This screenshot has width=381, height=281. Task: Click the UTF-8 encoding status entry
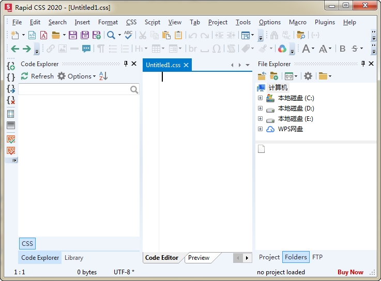[124, 272]
